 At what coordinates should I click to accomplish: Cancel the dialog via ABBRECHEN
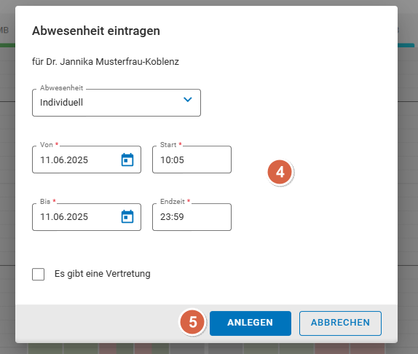tap(340, 323)
